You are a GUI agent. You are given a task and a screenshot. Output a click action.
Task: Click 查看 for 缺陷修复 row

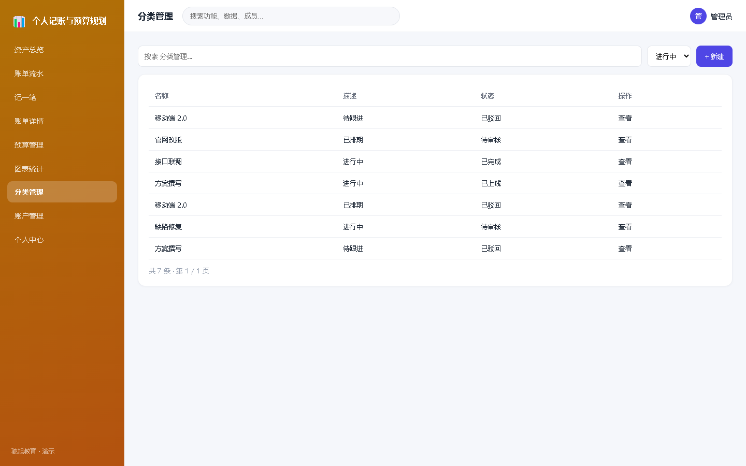[625, 227]
